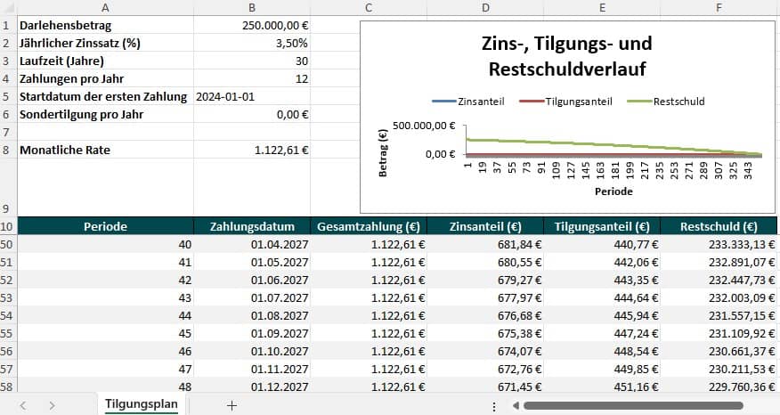Select the Zinsanteil cell 679,27 €
Viewport: 780px width, 415px height.
485,281
